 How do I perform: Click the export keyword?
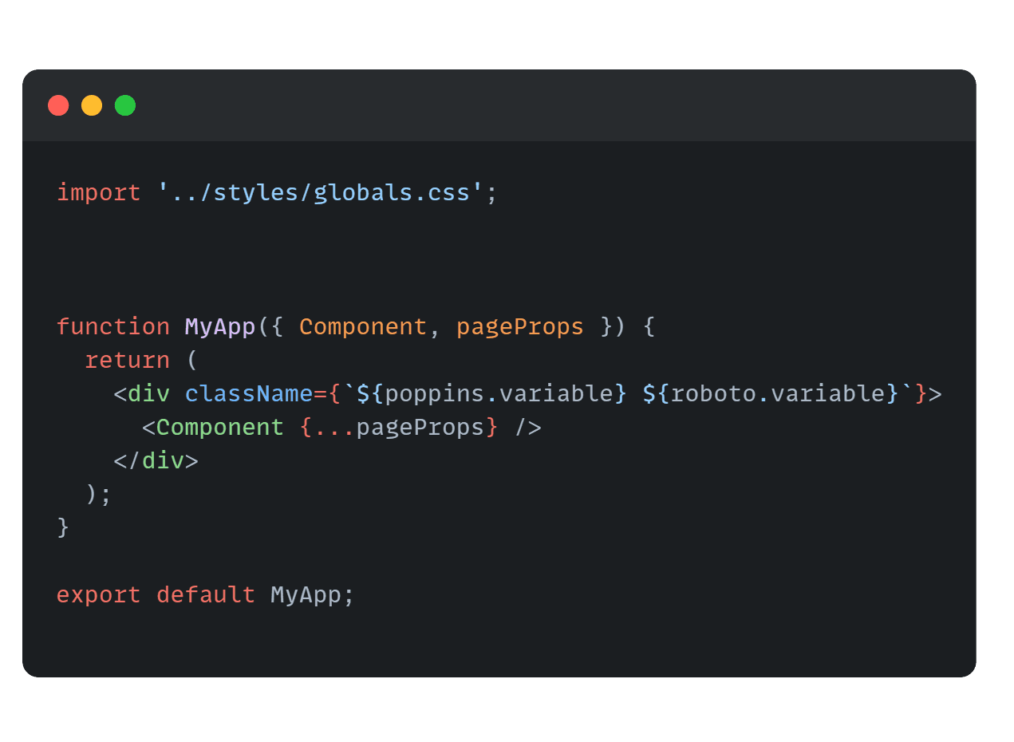[99, 594]
